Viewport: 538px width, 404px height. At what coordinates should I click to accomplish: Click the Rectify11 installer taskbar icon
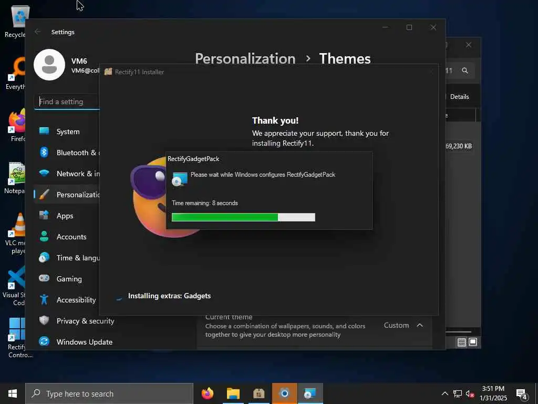(x=258, y=393)
